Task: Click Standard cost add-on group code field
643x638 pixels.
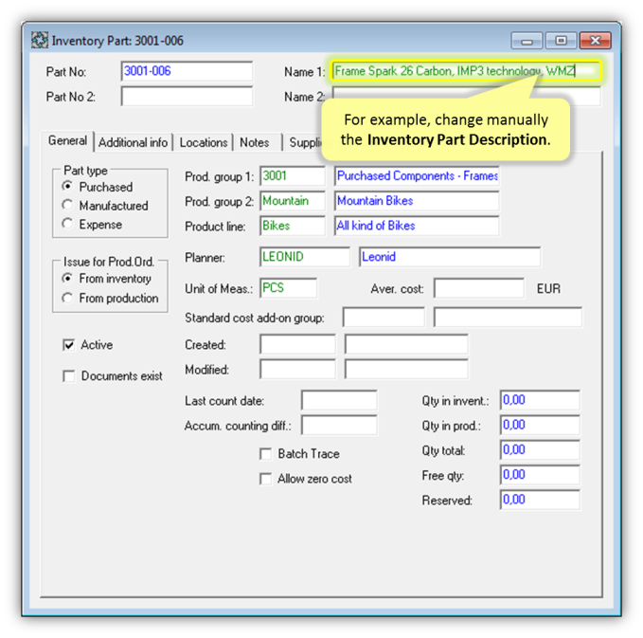Action: (x=384, y=318)
